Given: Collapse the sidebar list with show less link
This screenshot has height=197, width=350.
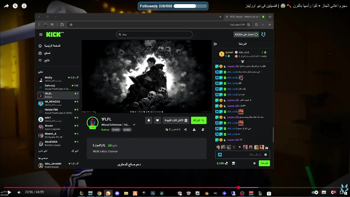Looking at the screenshot, I should tap(75, 151).
